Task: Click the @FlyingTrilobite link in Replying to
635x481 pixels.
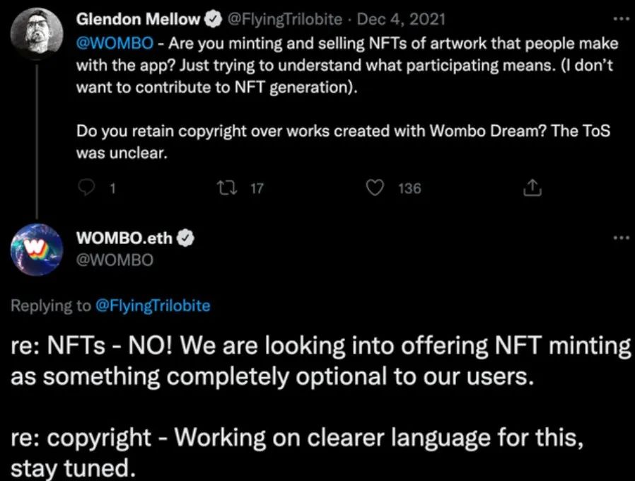Action: pyautogui.click(x=153, y=305)
